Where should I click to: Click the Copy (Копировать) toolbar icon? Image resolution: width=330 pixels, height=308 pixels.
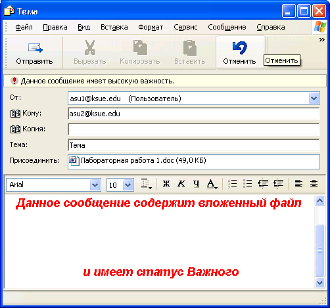pyautogui.click(x=140, y=47)
